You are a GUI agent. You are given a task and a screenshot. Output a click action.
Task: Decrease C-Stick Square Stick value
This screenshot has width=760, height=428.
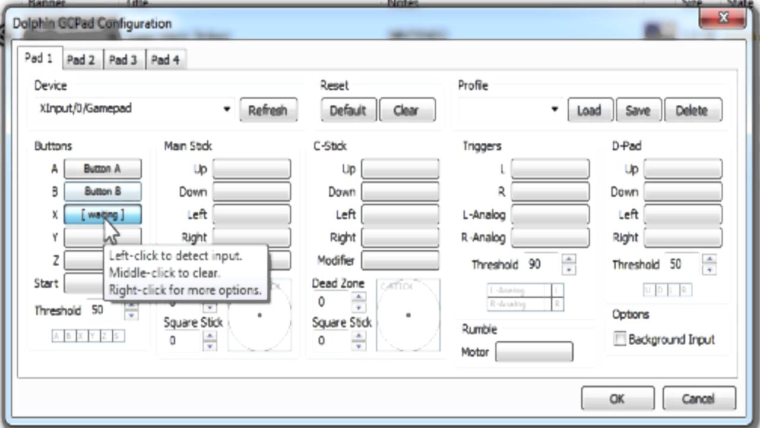359,346
